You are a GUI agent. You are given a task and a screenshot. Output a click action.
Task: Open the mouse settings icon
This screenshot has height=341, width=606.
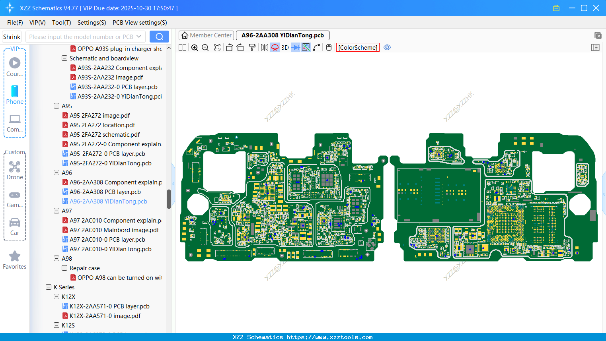coord(328,47)
